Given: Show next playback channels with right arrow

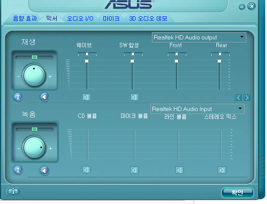Looking at the screenshot, I should pyautogui.click(x=247, y=98).
